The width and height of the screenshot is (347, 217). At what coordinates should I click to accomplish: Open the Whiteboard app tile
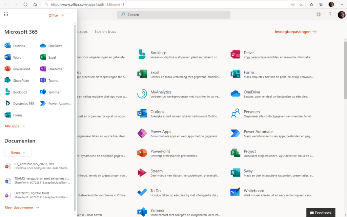272,193
